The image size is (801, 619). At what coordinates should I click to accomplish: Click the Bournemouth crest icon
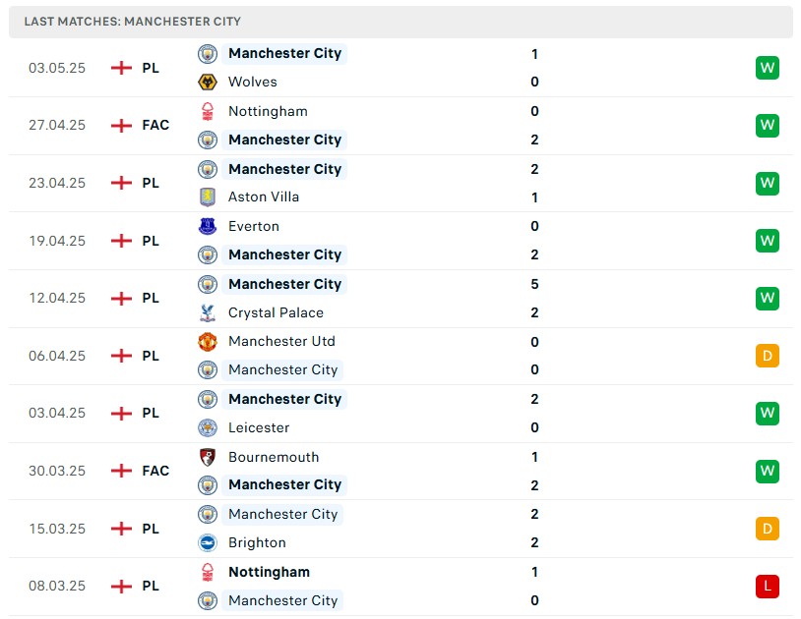pyautogui.click(x=208, y=457)
